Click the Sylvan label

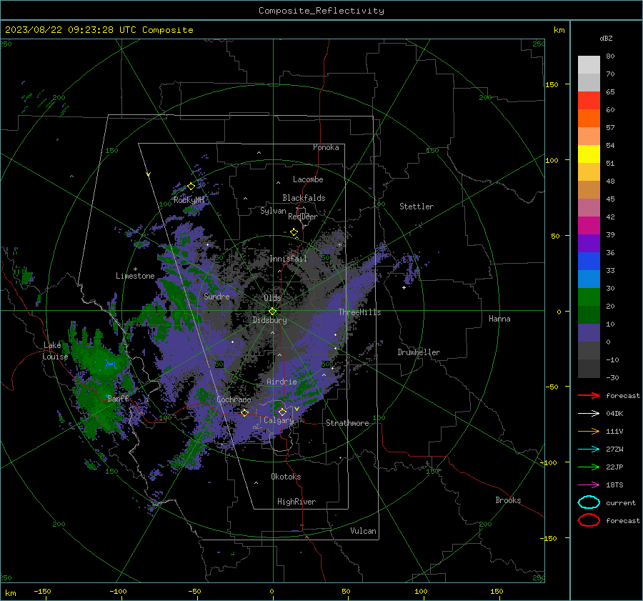pyautogui.click(x=273, y=211)
